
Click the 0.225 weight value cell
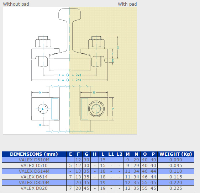point(176,188)
